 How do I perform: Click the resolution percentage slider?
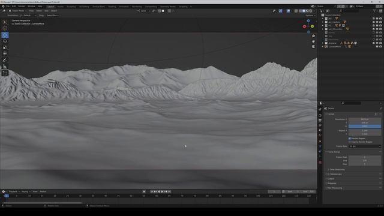365,127
